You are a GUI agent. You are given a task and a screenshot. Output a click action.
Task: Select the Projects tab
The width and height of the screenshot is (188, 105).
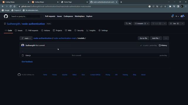coord(58,30)
